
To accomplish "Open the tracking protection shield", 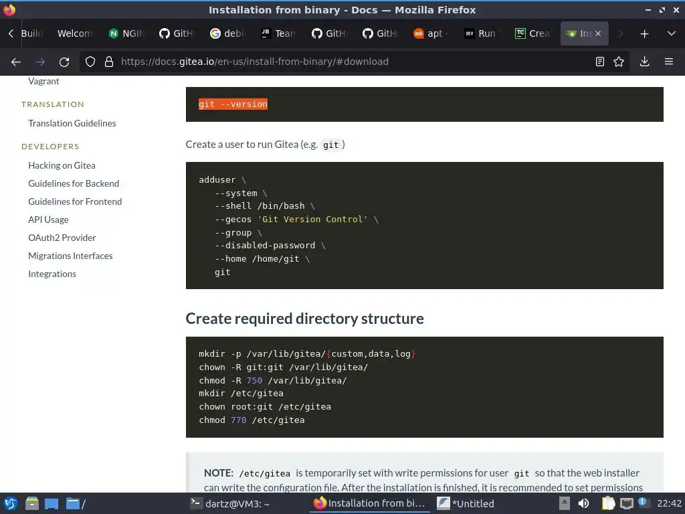I will click(90, 62).
